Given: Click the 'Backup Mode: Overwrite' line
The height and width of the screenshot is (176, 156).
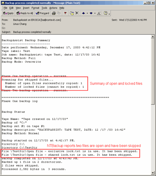Looking at the screenshot, I should click(x=21, y=62).
